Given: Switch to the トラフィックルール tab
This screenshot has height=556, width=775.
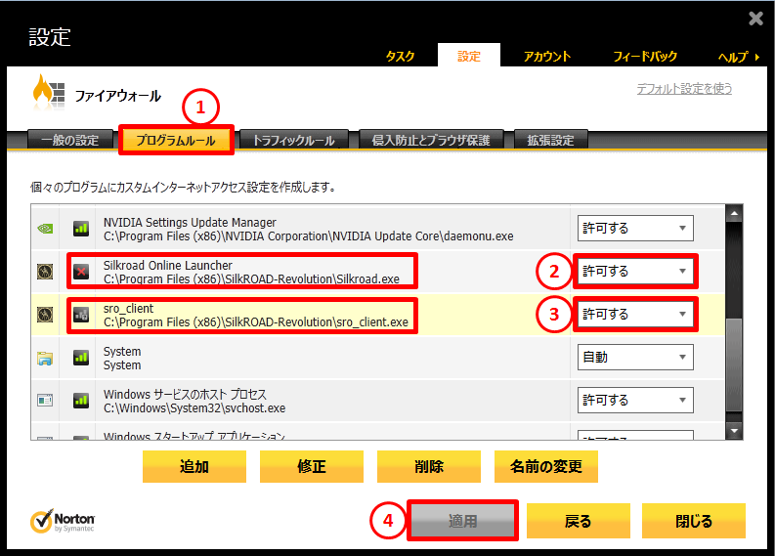Looking at the screenshot, I should tap(294, 141).
